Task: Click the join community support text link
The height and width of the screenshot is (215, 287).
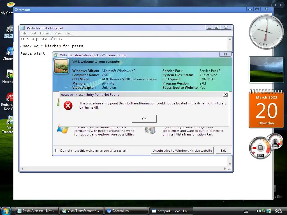Action: click(x=104, y=131)
